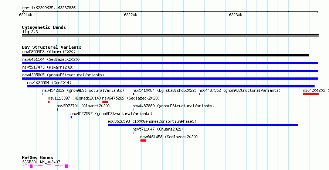Viewport: 329px width, 170px height.
Task: Click the last magenta SCGB2A1 exon box
Action: click(66, 166)
